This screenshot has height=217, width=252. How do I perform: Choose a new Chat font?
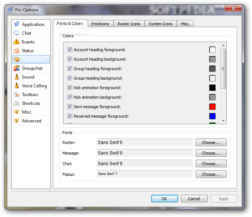(x=211, y=163)
